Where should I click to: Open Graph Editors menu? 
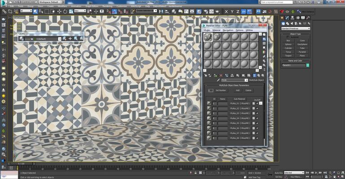click(92, 6)
